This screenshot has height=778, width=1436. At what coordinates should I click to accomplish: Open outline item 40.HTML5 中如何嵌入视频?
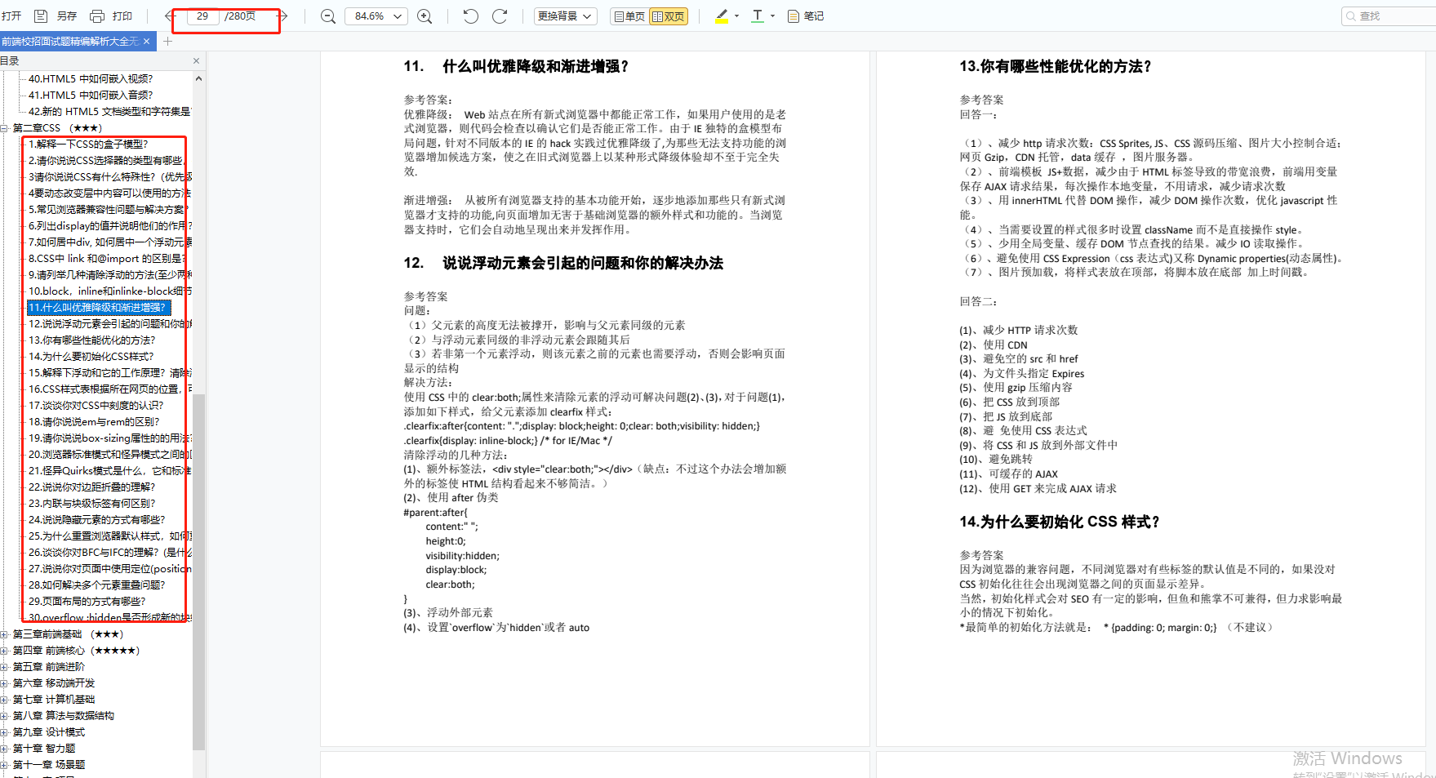[91, 79]
